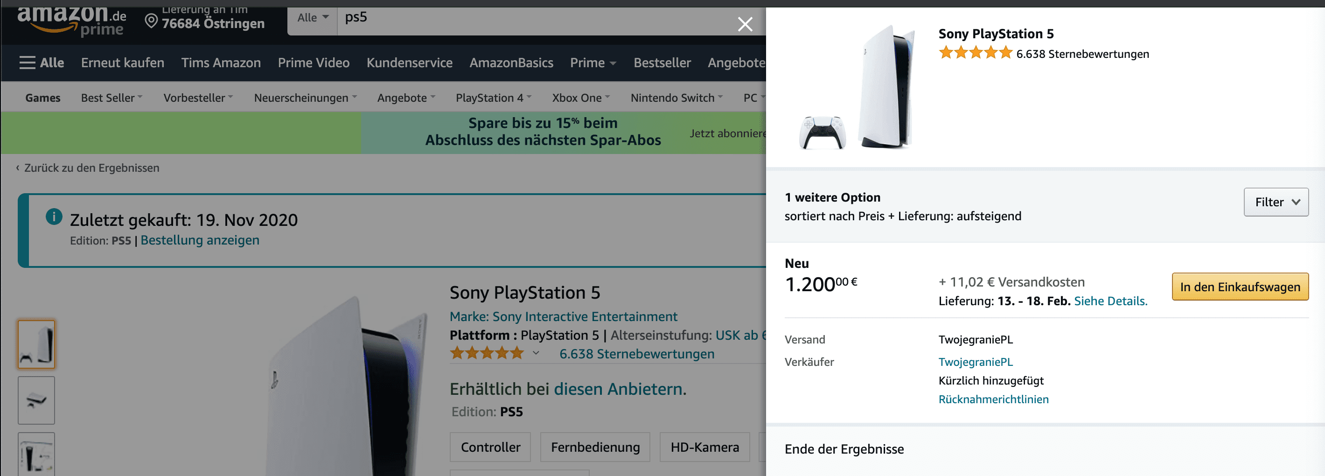Click the Amazon.de prime logo
The width and height of the screenshot is (1325, 476).
(x=71, y=21)
